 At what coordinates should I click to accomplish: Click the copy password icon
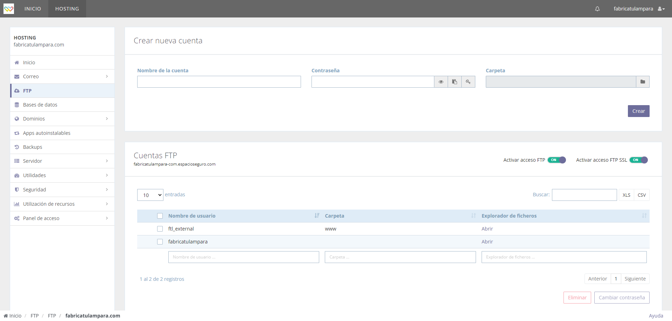point(454,82)
